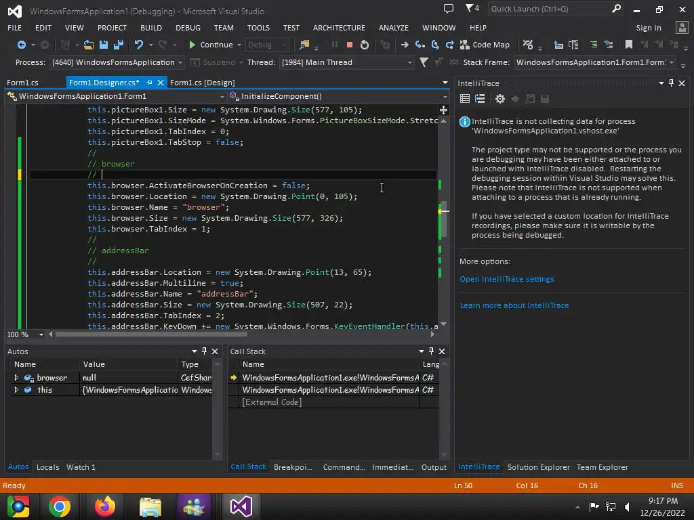
Task: Toggle the bookmark toolbar icon
Action: pyautogui.click(x=628, y=45)
